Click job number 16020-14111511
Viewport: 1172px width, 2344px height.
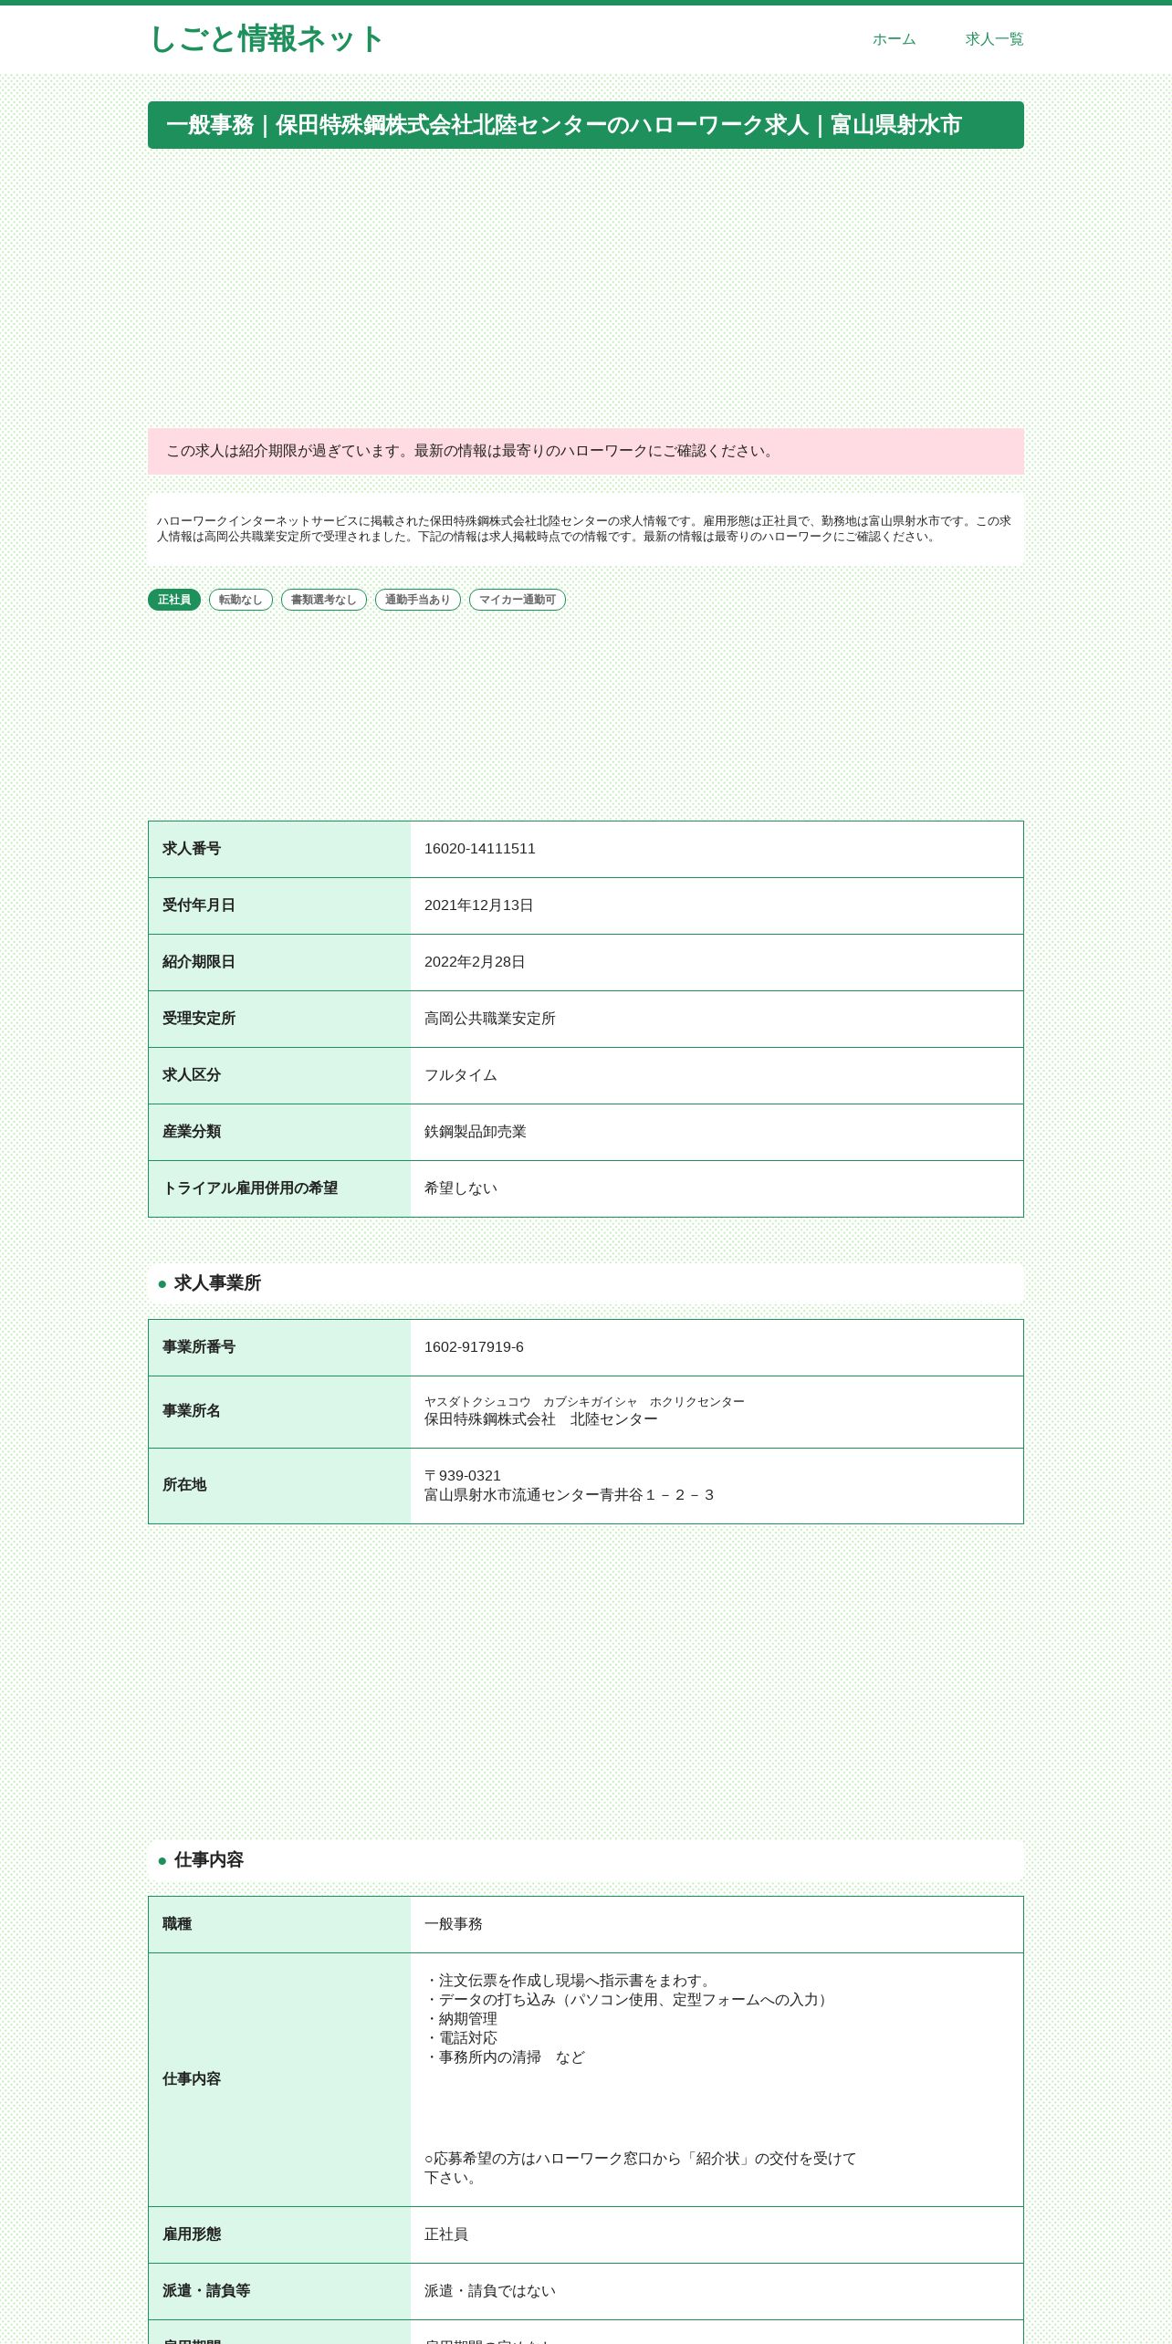(x=480, y=849)
